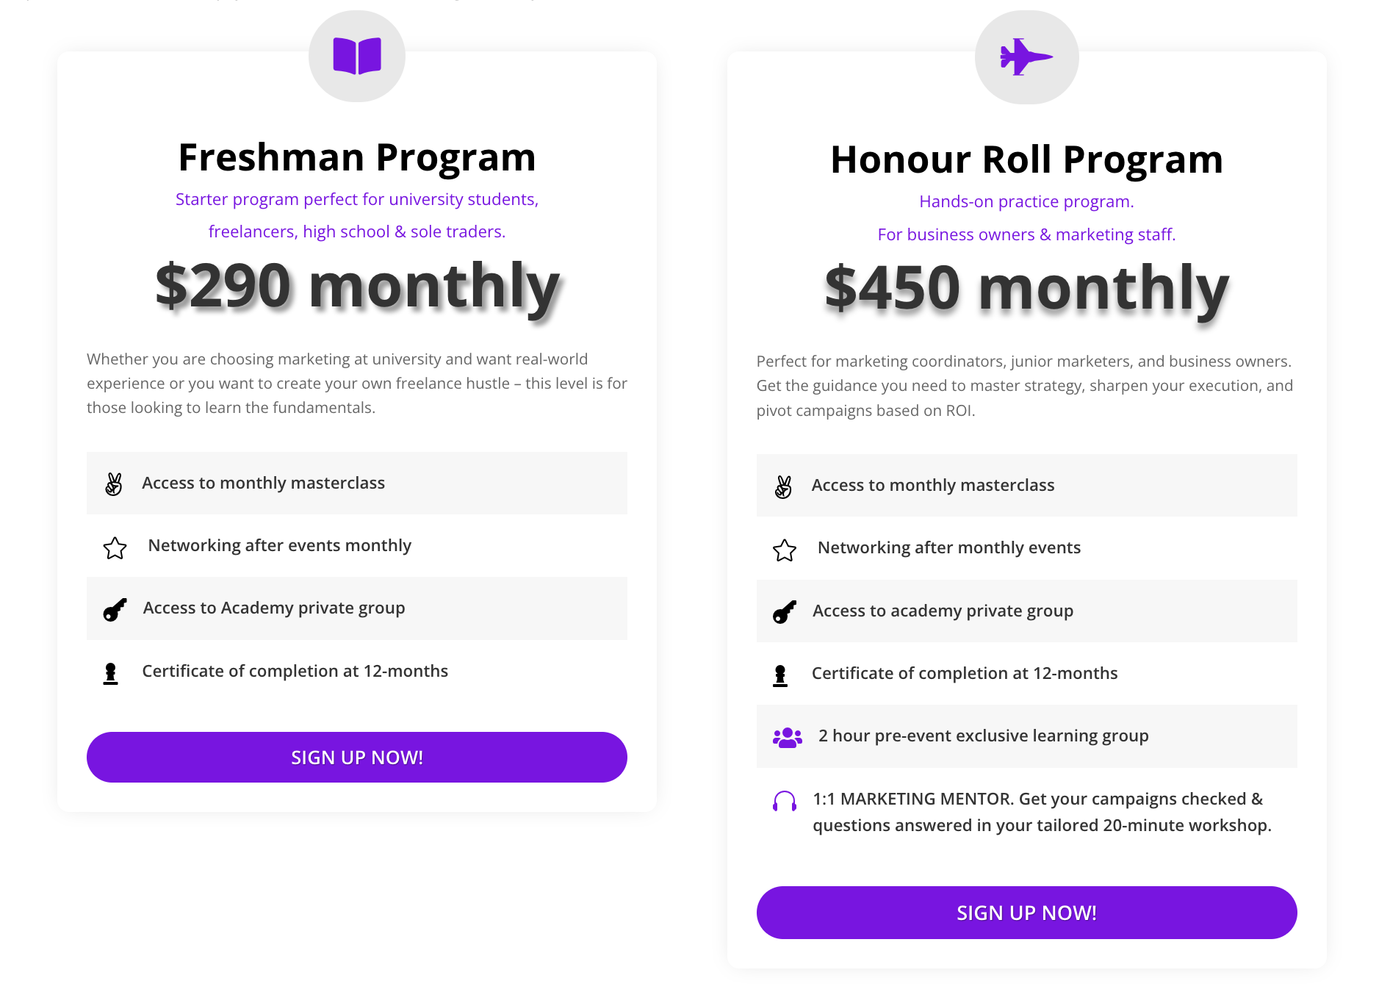Sign up for the Freshman Program
Viewport: 1390px width, 992px height.
point(357,757)
